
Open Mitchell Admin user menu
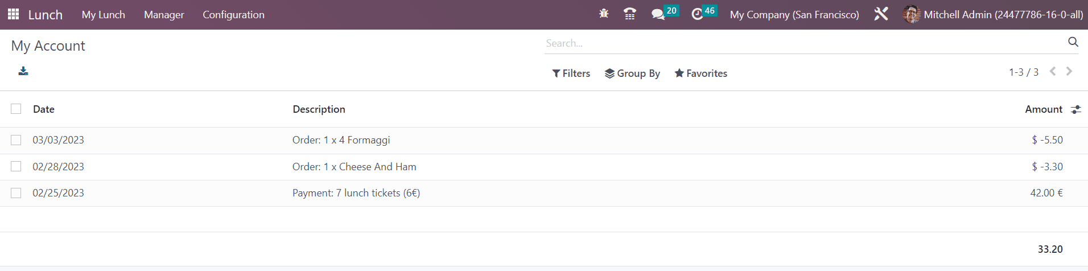click(993, 15)
